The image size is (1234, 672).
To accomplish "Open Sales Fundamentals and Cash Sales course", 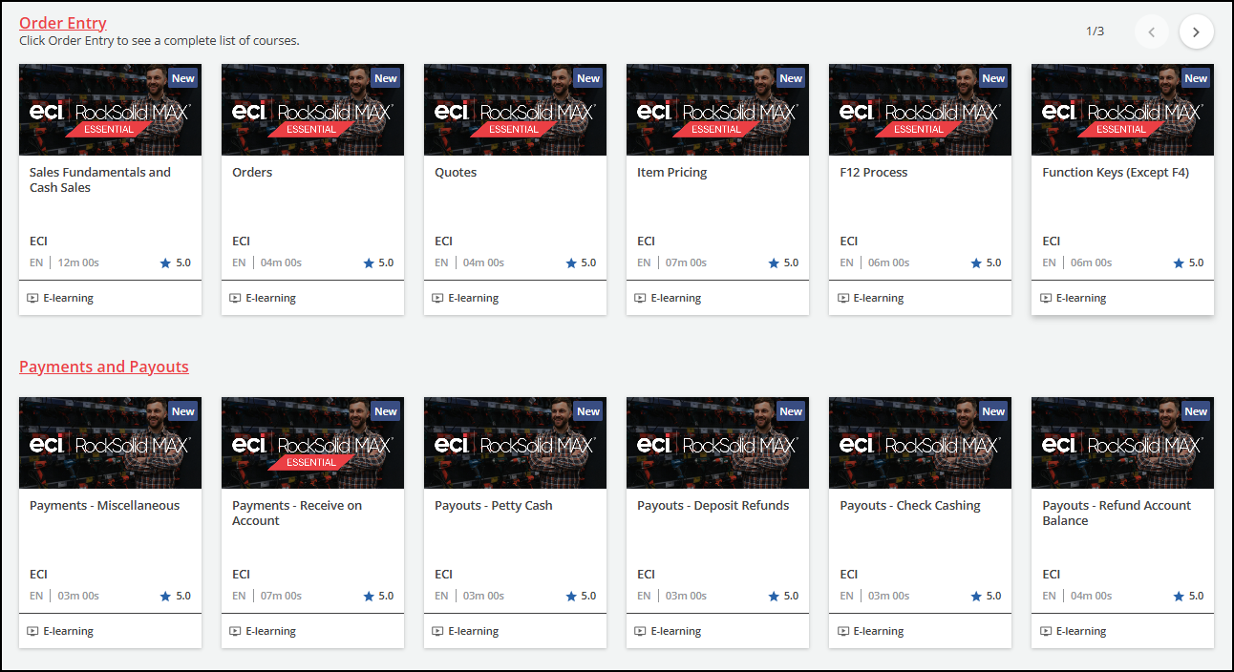I will click(x=100, y=179).
